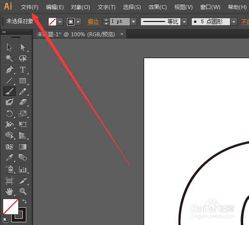
Task: Select the Column Graph tool
Action: [x=23, y=169]
